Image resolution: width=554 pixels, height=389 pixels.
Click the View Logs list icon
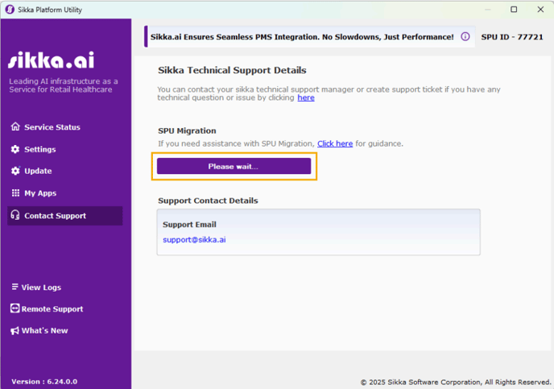(15, 288)
